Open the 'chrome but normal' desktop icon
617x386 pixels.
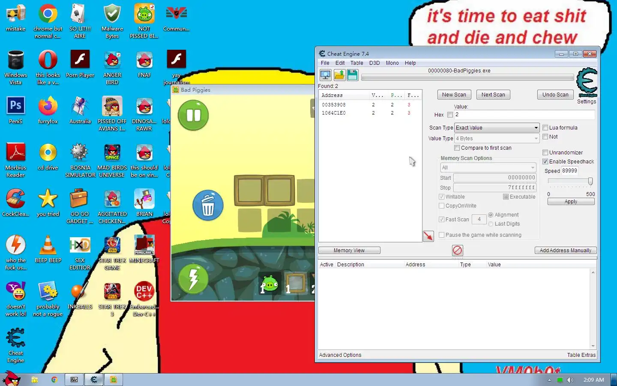click(48, 21)
